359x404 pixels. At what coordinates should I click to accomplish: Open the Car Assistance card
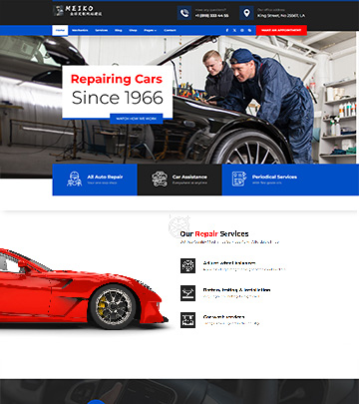point(179,180)
